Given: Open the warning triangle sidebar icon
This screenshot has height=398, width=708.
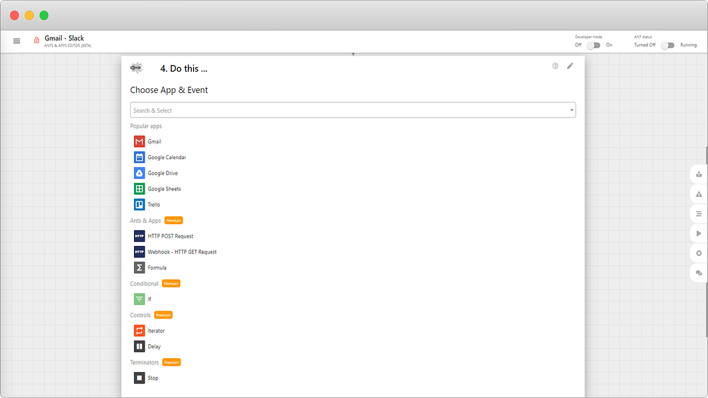Looking at the screenshot, I should pyautogui.click(x=699, y=194).
